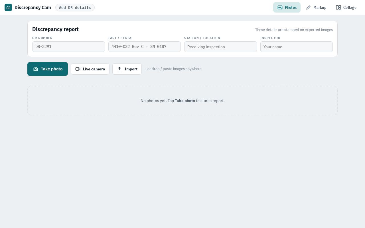Click into the Station / Location field
This screenshot has height=228, width=365.
click(x=220, y=47)
